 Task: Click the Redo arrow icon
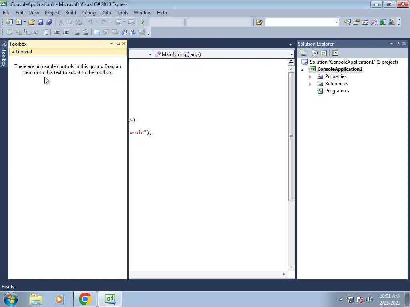104,22
